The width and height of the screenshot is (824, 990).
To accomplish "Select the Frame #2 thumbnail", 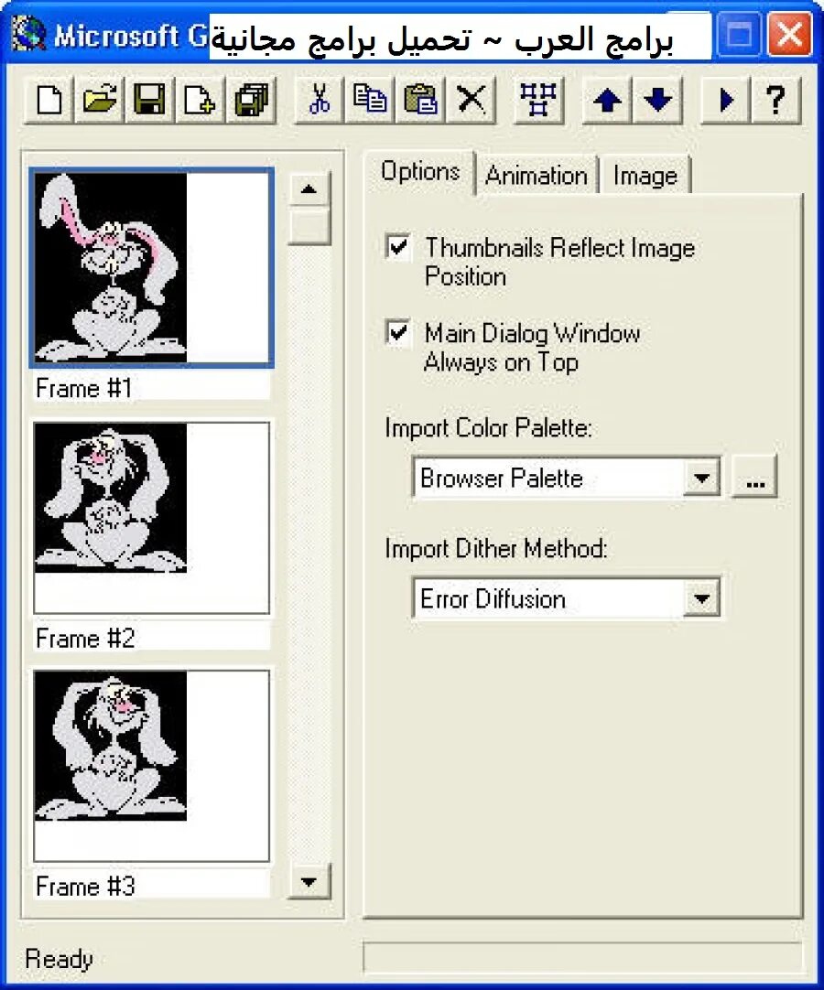I will pos(151,517).
